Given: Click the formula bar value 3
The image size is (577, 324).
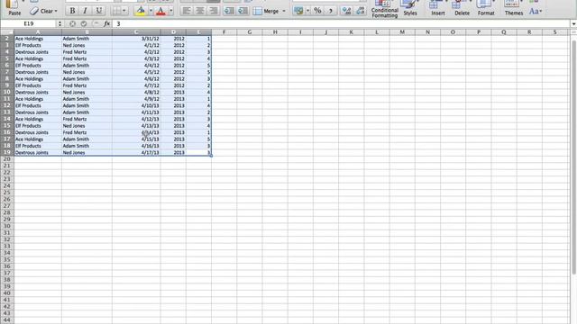Looking at the screenshot, I should point(118,23).
